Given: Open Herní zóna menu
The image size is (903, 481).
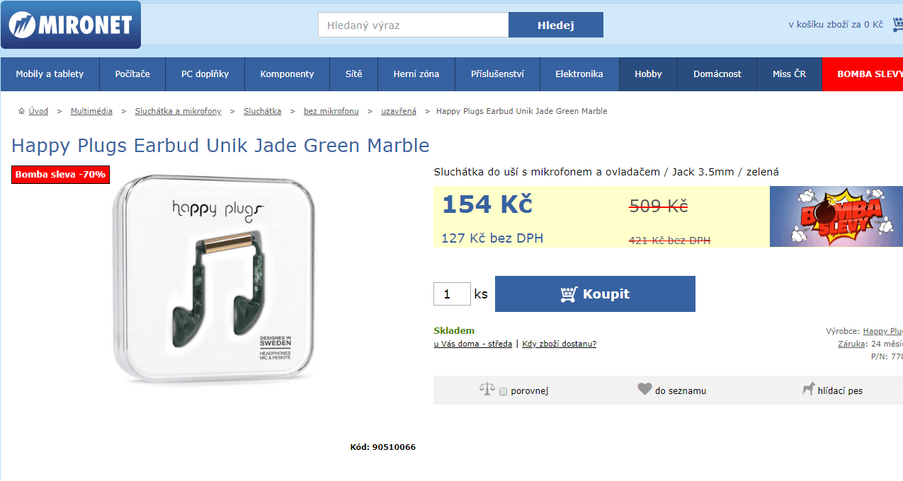Looking at the screenshot, I should (x=416, y=74).
